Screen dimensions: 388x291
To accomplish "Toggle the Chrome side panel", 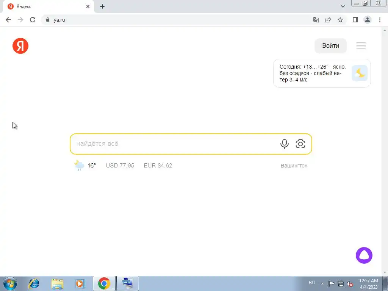I will pos(355,20).
